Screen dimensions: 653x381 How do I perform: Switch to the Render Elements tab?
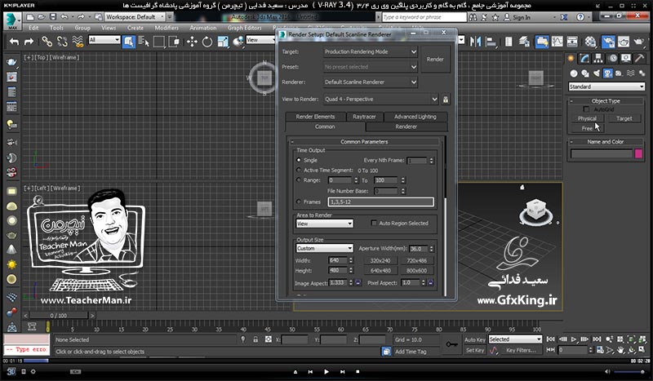click(315, 117)
